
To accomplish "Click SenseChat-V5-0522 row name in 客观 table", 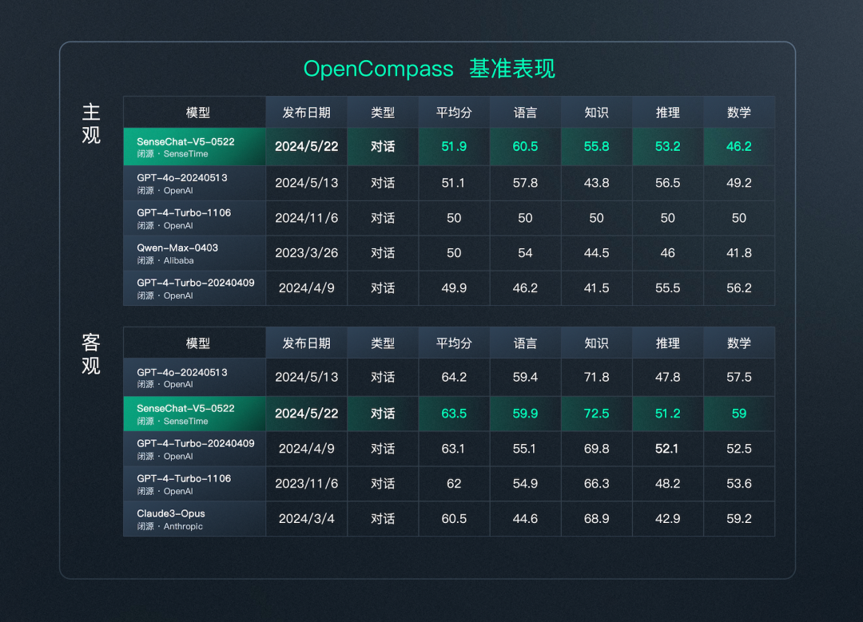I will pos(185,409).
